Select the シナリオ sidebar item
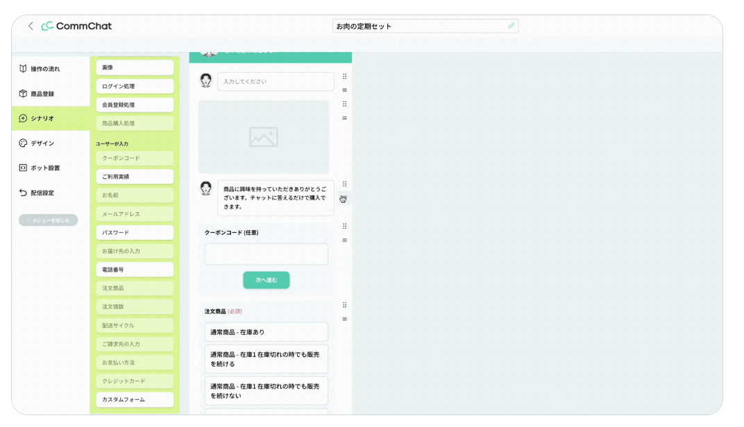The width and height of the screenshot is (744, 427). click(x=42, y=119)
